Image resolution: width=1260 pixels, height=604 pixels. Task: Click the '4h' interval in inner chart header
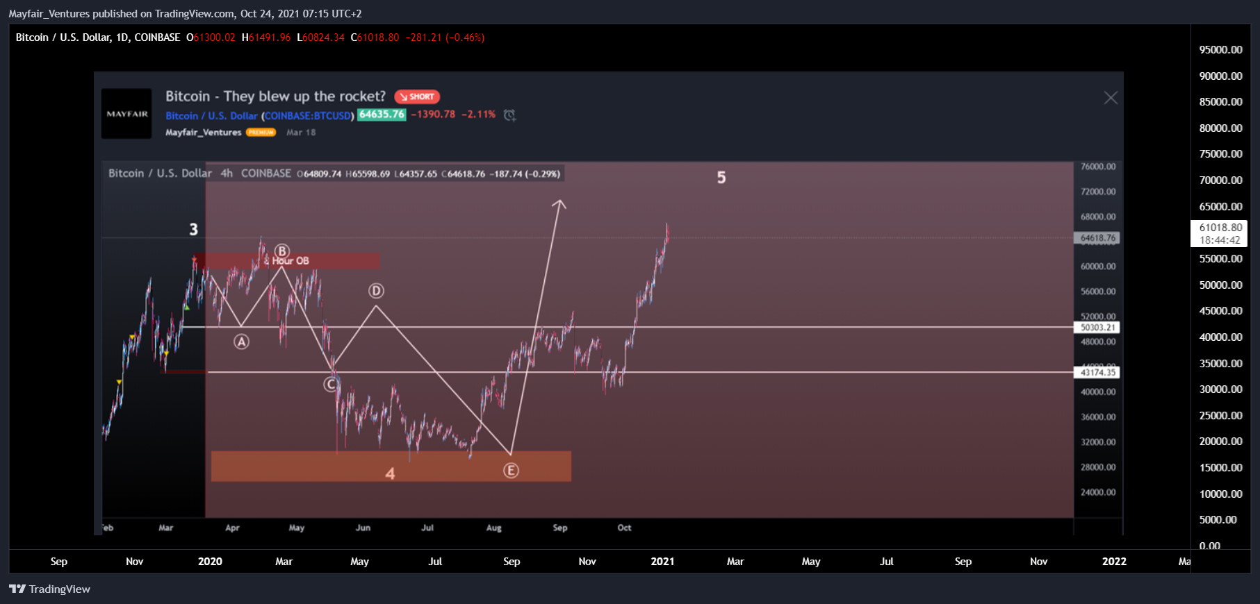pos(227,174)
